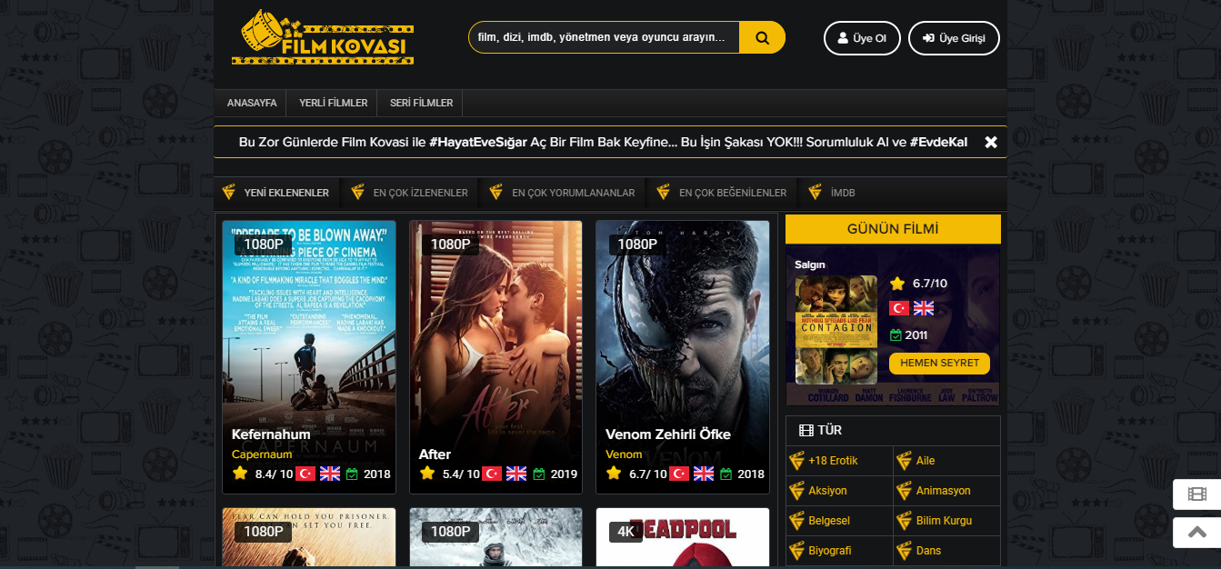Click the film strip floating icon
Image resolution: width=1221 pixels, height=569 pixels.
tap(1196, 494)
